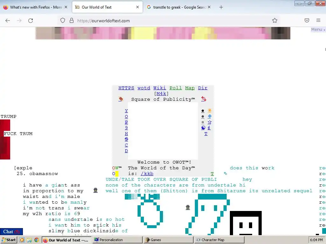Click the spy emoji left of 'well one of them'
Viewport: 326px width, 244px height.
[96, 190]
